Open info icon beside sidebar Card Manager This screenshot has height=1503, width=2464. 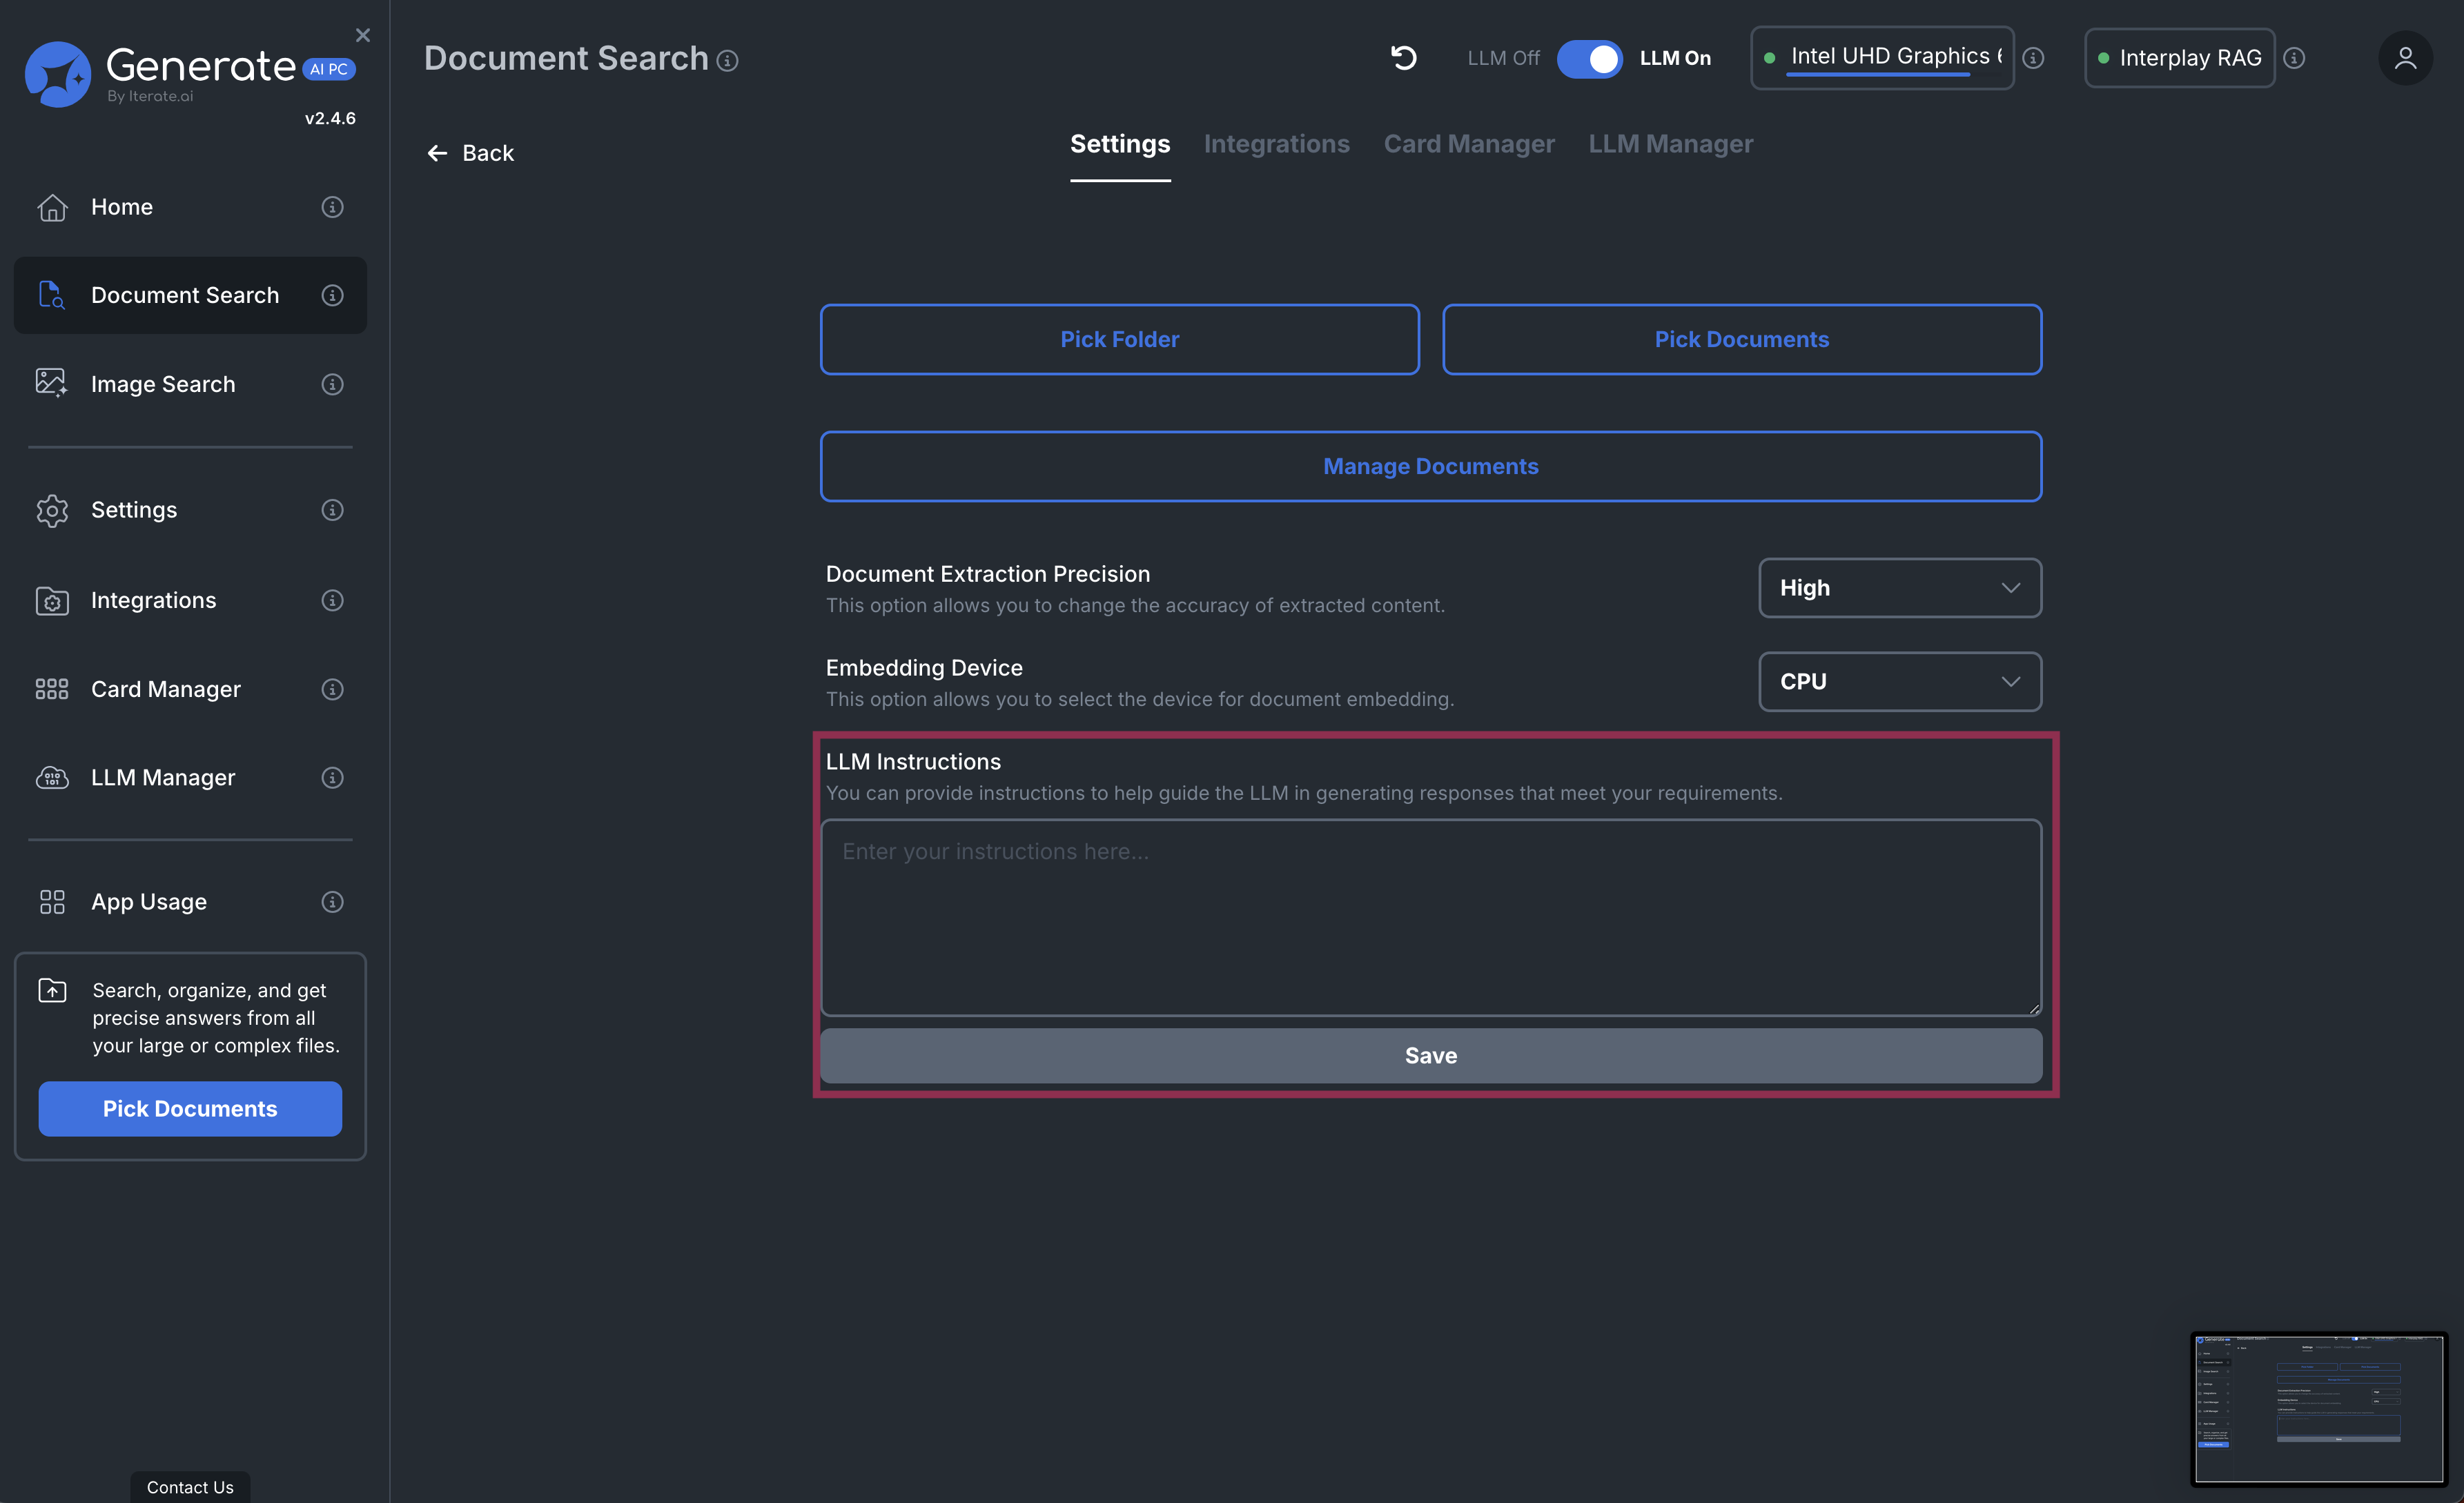coord(332,689)
